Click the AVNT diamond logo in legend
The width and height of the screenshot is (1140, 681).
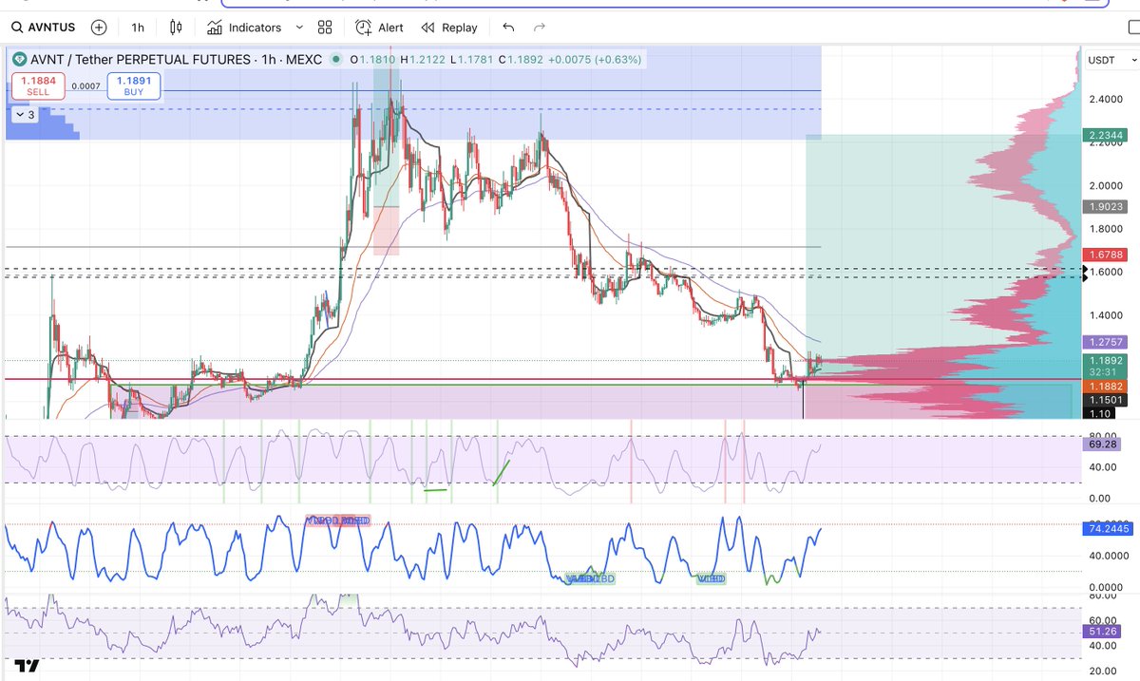(19, 59)
